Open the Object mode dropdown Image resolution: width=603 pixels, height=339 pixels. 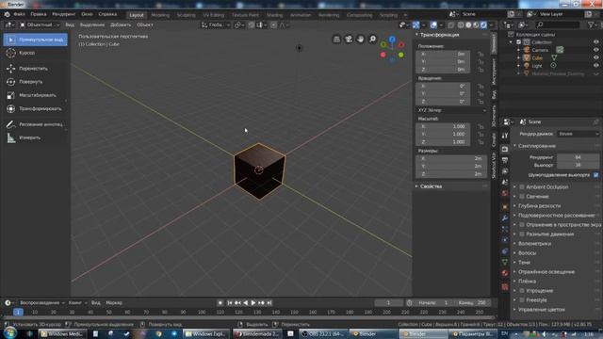tap(40, 25)
